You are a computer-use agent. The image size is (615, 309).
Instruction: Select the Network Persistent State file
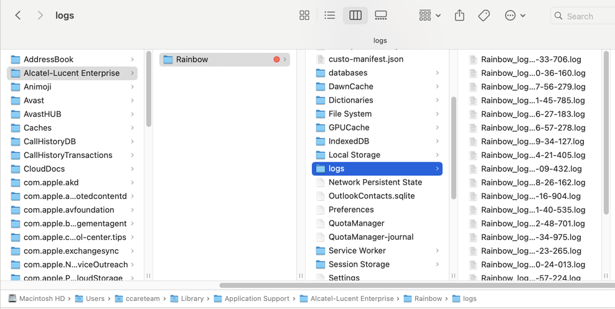click(377, 182)
